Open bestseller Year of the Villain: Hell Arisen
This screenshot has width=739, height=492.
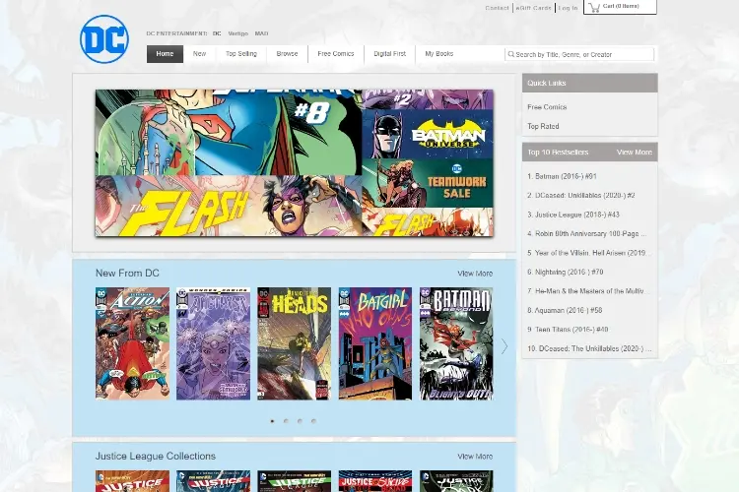pyautogui.click(x=587, y=253)
